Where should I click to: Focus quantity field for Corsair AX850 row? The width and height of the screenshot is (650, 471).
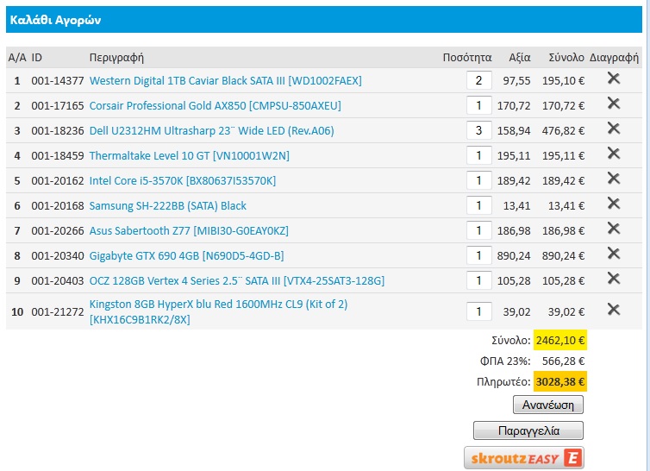tap(478, 105)
